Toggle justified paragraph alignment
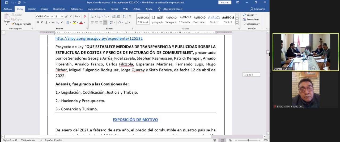 [105, 23]
